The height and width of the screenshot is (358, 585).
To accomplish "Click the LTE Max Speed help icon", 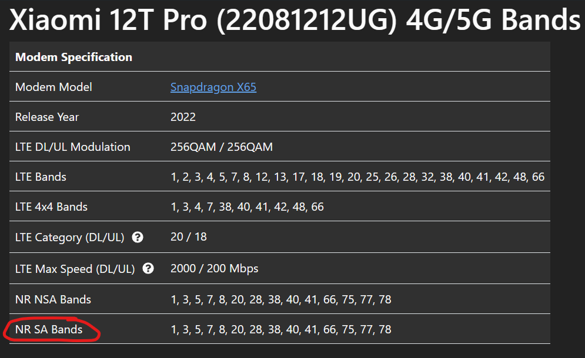I will (x=148, y=269).
